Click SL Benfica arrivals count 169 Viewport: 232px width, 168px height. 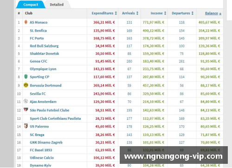[x=129, y=31]
